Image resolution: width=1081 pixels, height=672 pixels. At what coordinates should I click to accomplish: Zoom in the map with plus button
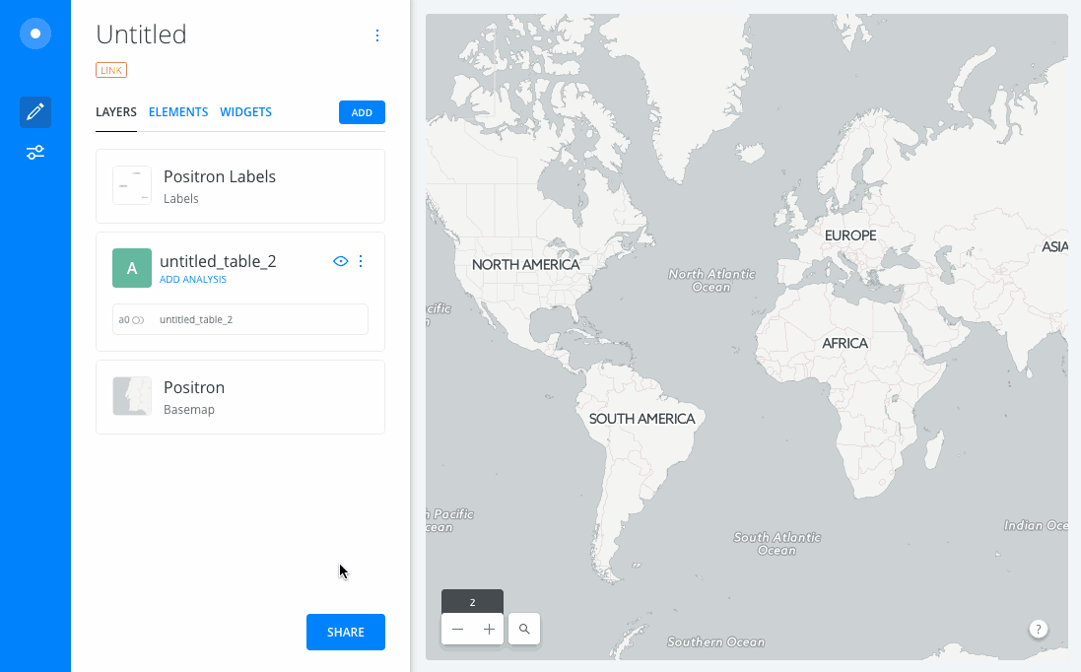489,630
